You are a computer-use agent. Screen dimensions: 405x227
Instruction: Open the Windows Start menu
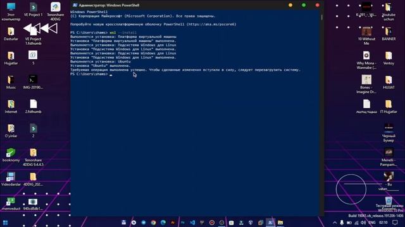[5, 223]
